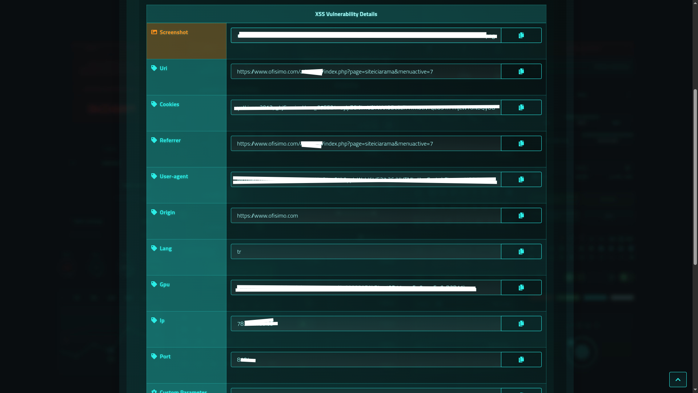Copy the Port value
Viewport: 698px width, 393px height.
(x=521, y=360)
